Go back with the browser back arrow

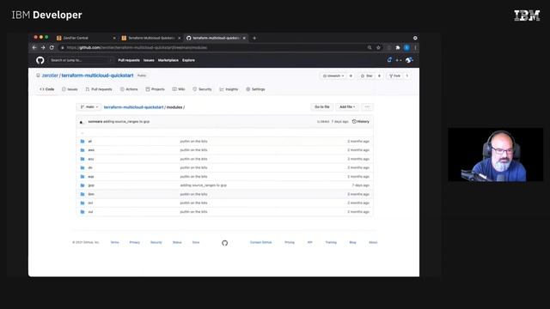34,48
